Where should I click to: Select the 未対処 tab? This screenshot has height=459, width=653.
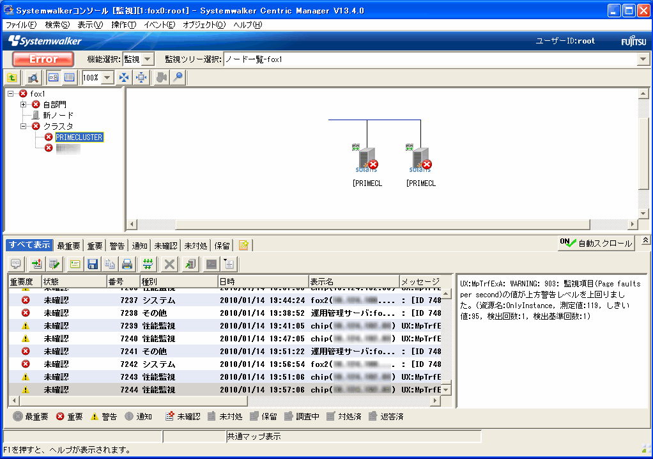196,245
